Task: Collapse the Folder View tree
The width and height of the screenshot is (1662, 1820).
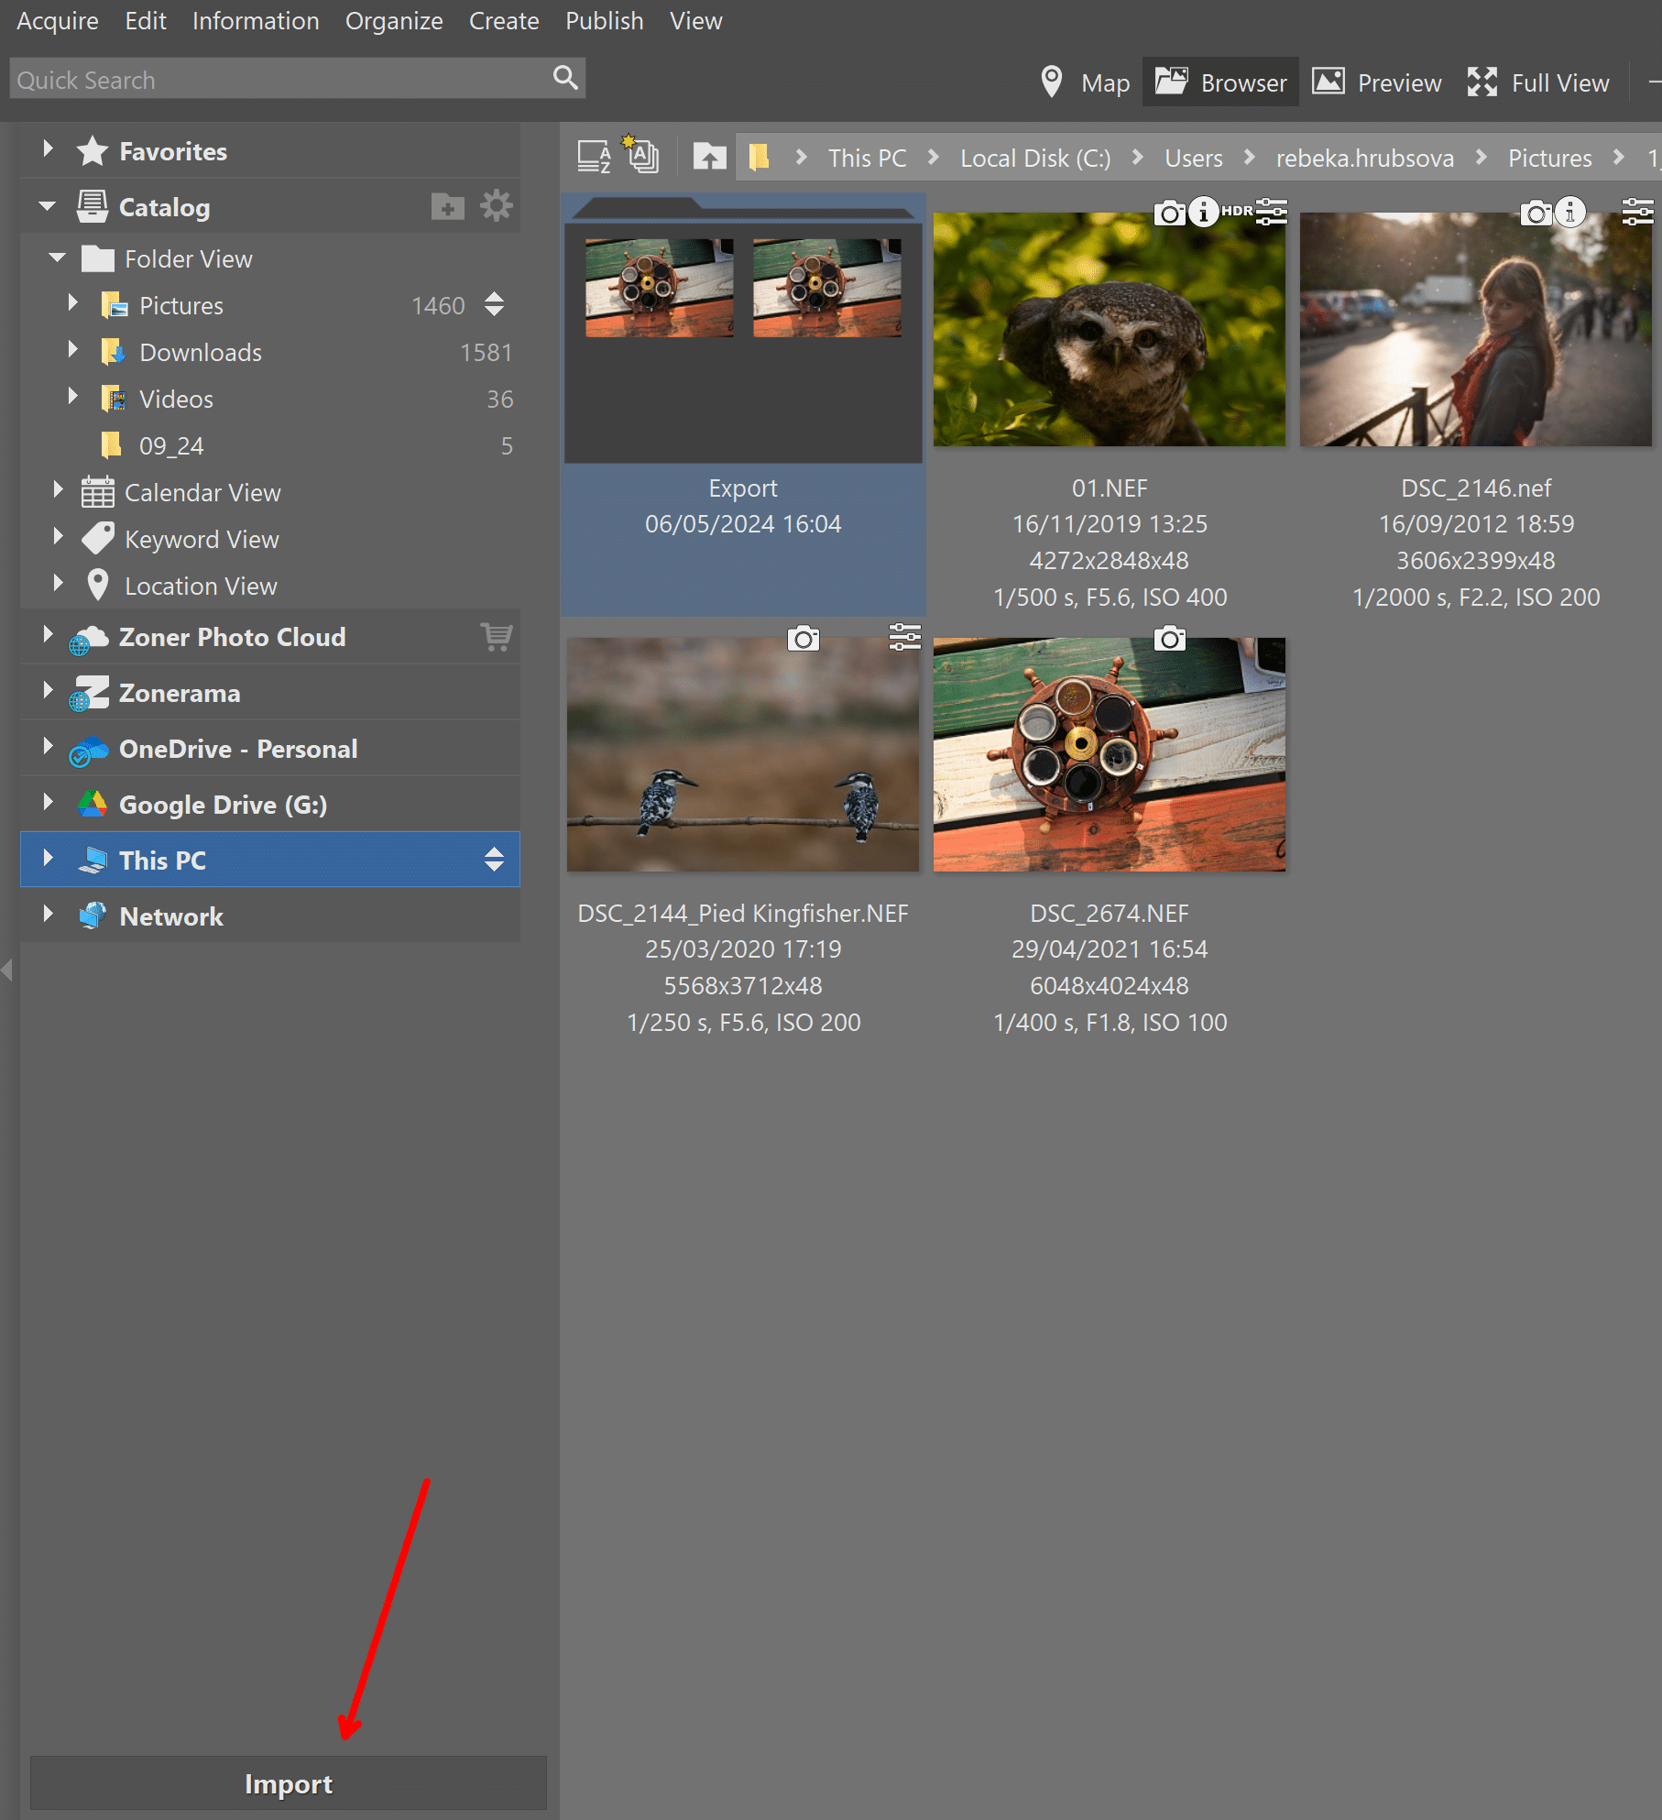Action: pyautogui.click(x=58, y=258)
